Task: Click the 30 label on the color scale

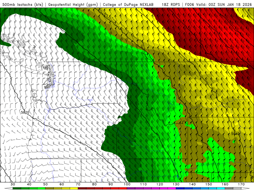Action: click(13, 184)
